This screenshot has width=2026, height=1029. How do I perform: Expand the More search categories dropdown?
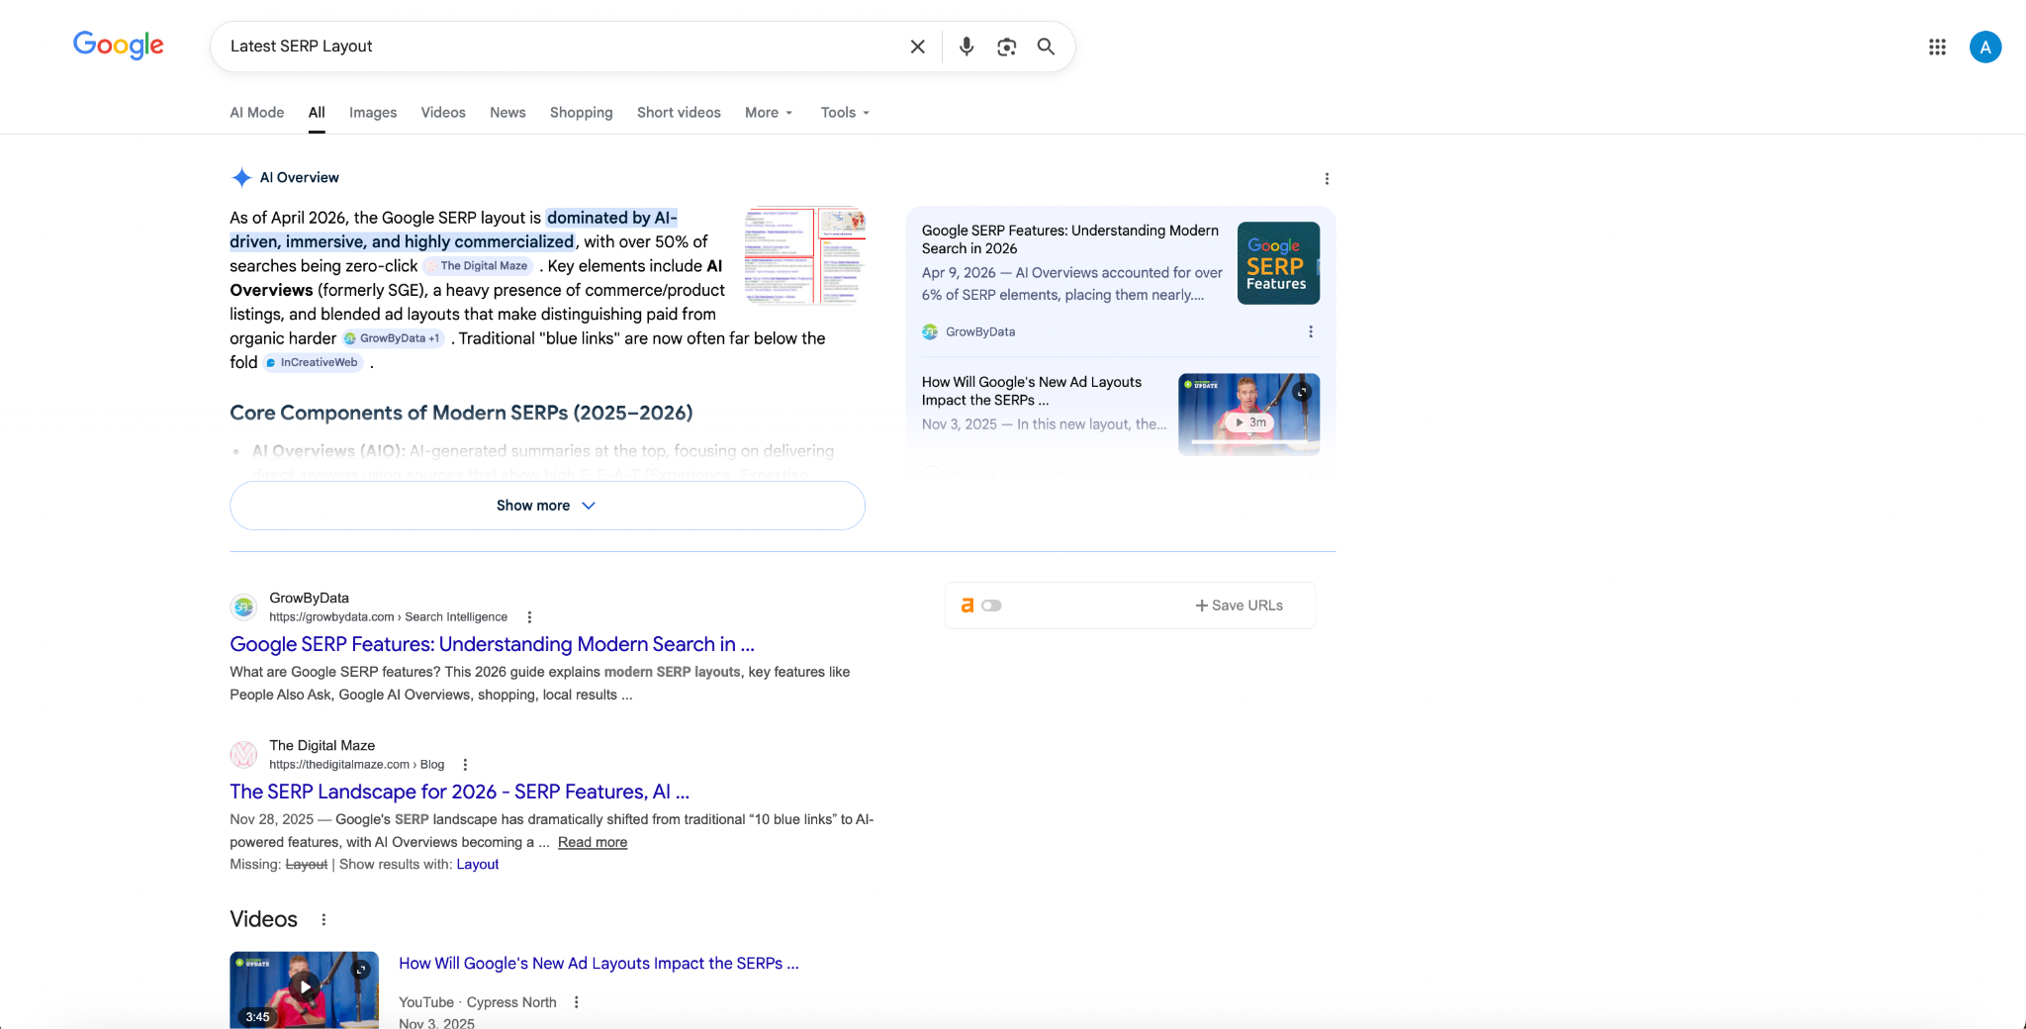(768, 112)
